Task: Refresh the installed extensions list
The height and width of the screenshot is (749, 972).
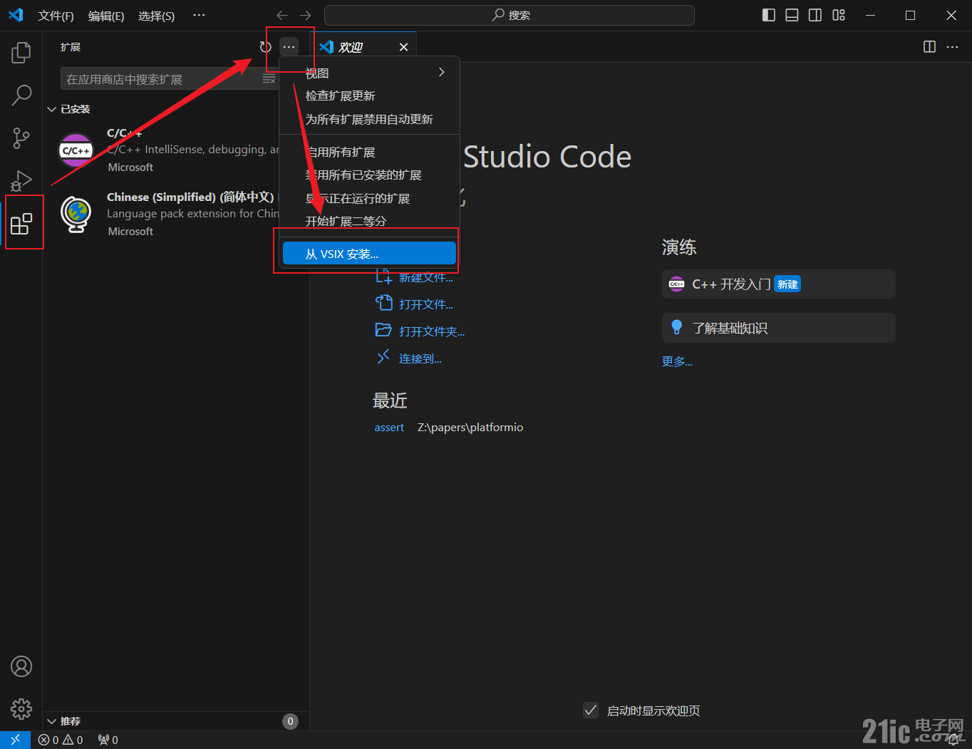Action: coord(265,46)
